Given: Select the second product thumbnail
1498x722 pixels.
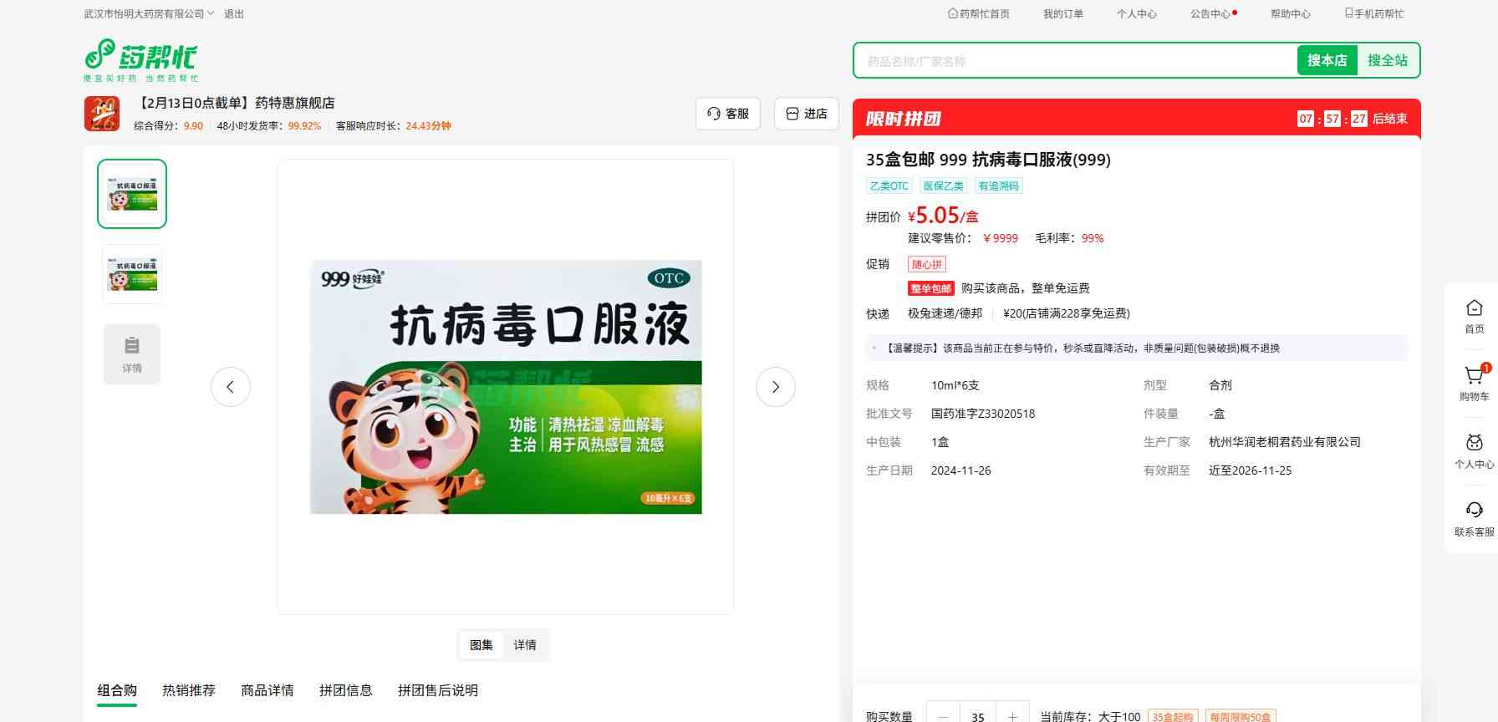Looking at the screenshot, I should pos(132,274).
